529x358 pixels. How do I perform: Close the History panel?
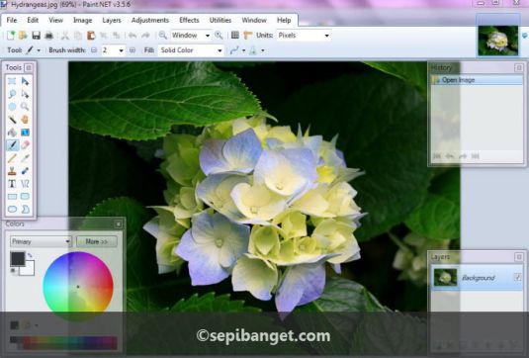pyautogui.click(x=519, y=68)
